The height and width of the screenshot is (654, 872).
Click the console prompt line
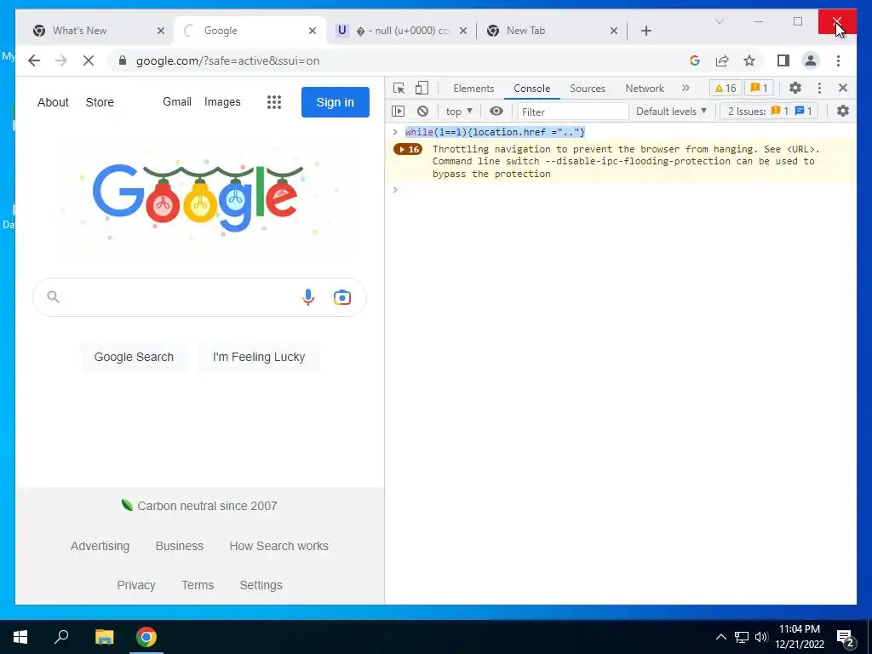click(620, 190)
